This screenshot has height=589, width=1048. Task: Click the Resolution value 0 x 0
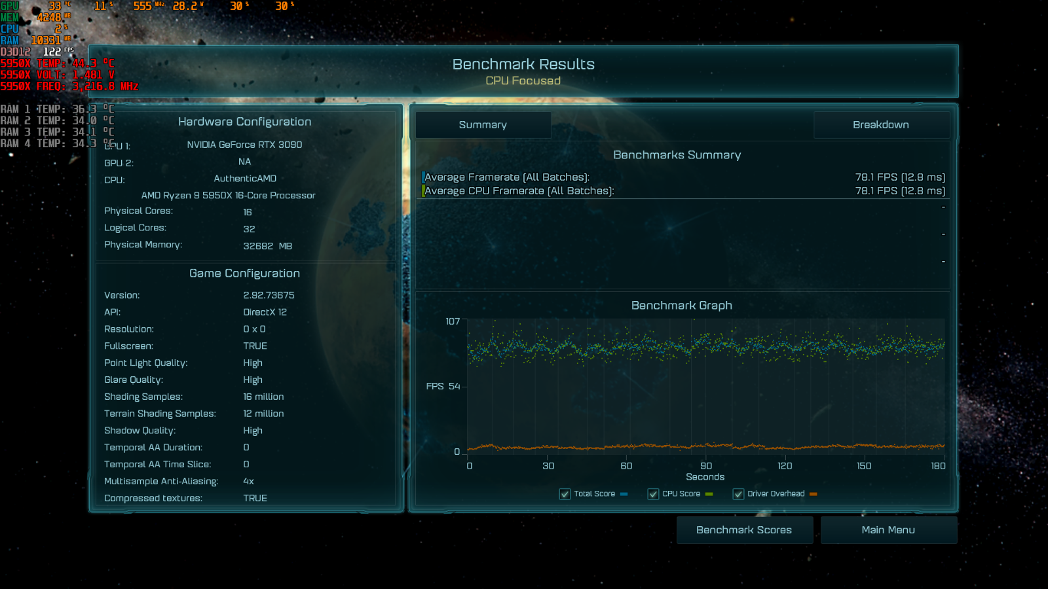(x=254, y=329)
